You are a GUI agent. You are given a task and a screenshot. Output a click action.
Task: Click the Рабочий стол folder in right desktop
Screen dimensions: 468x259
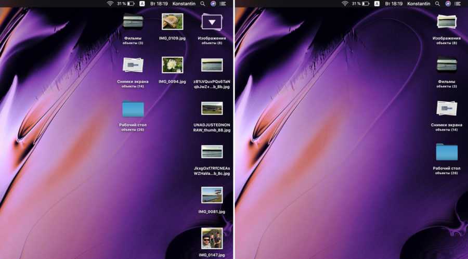(x=447, y=152)
